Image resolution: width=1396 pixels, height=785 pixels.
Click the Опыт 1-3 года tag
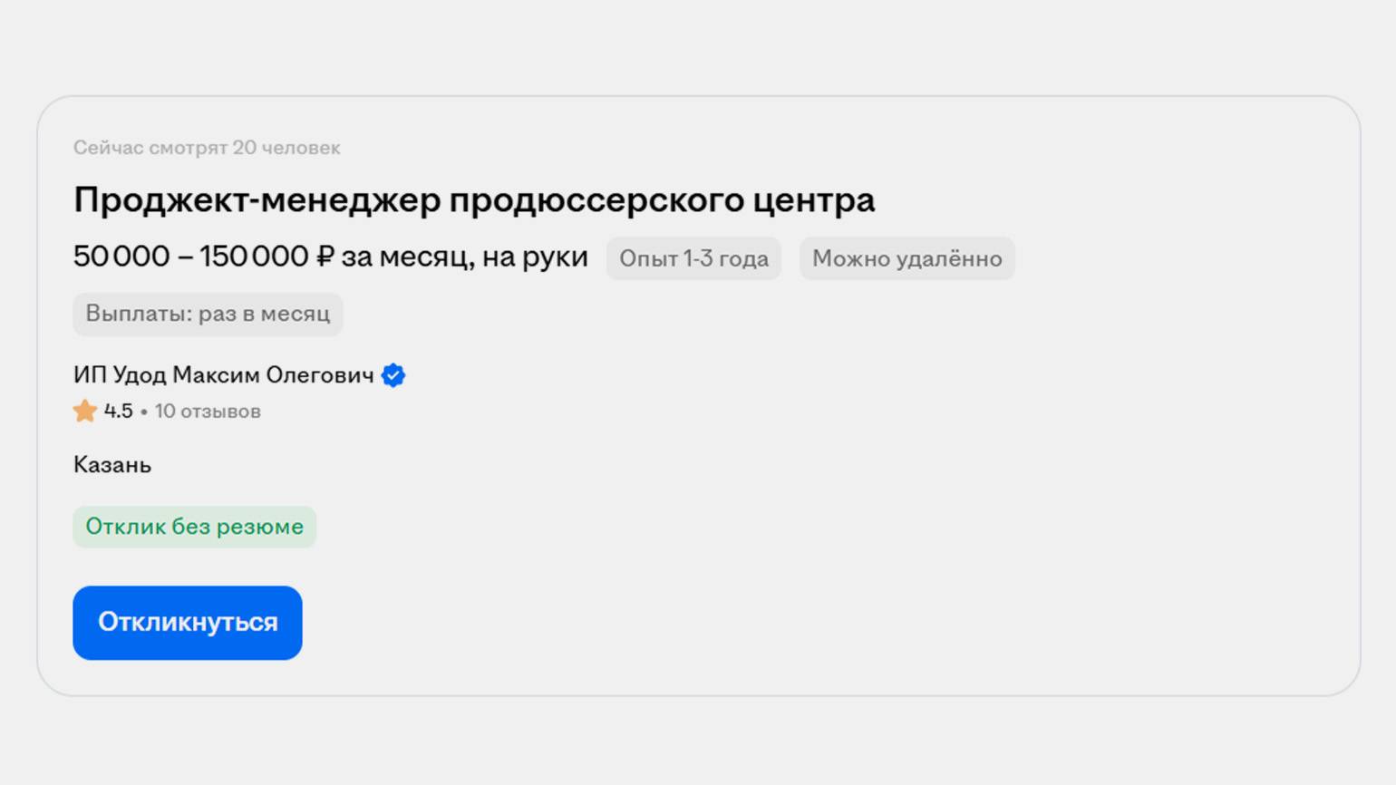point(693,259)
